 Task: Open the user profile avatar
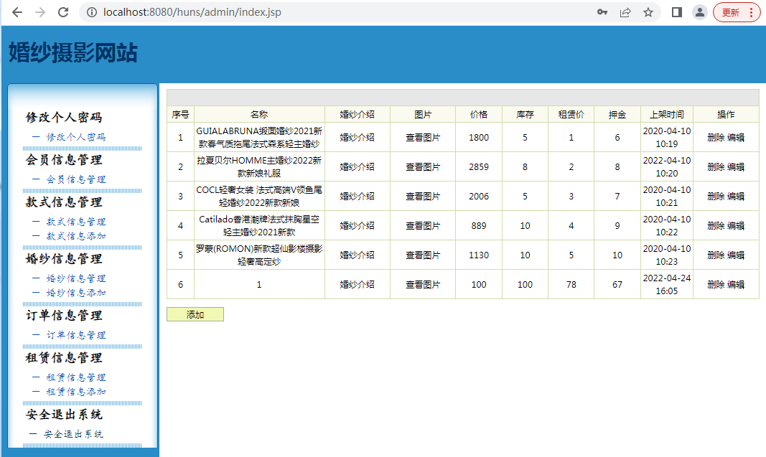[699, 12]
